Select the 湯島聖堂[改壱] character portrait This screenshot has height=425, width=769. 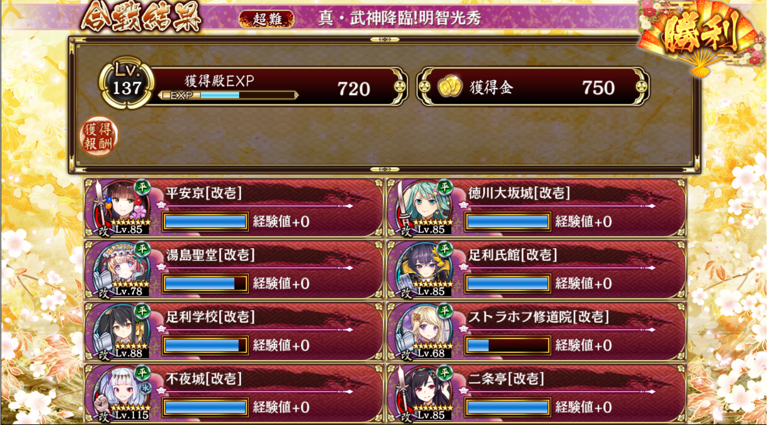tap(122, 269)
